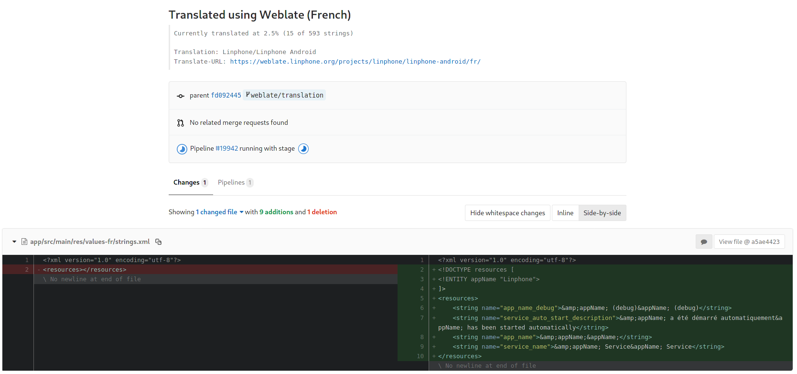The height and width of the screenshot is (374, 797).
Task: Switch to the Pipelines tab
Action: tap(235, 183)
